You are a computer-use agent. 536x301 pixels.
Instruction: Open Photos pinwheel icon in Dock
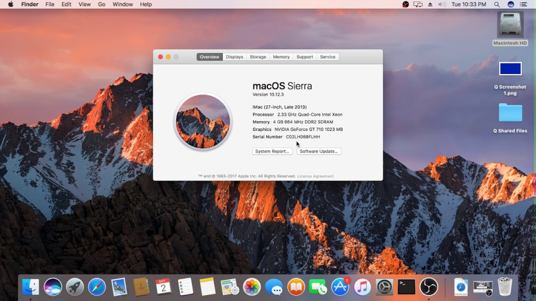click(x=252, y=287)
